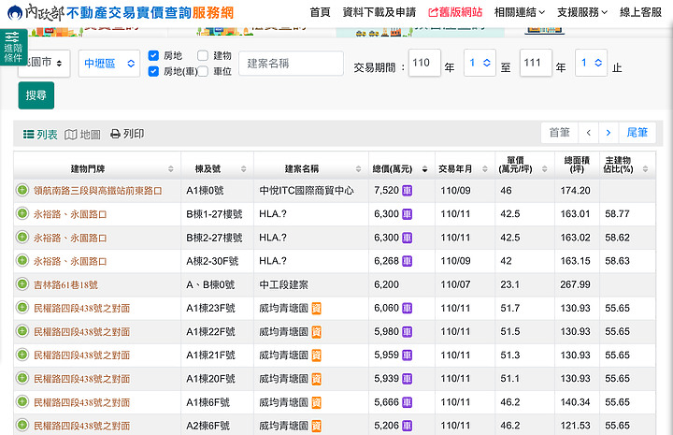This screenshot has width=673, height=435.
Task: Click green plus icon beside 吉林路61巷18號
Action: pos(22,283)
